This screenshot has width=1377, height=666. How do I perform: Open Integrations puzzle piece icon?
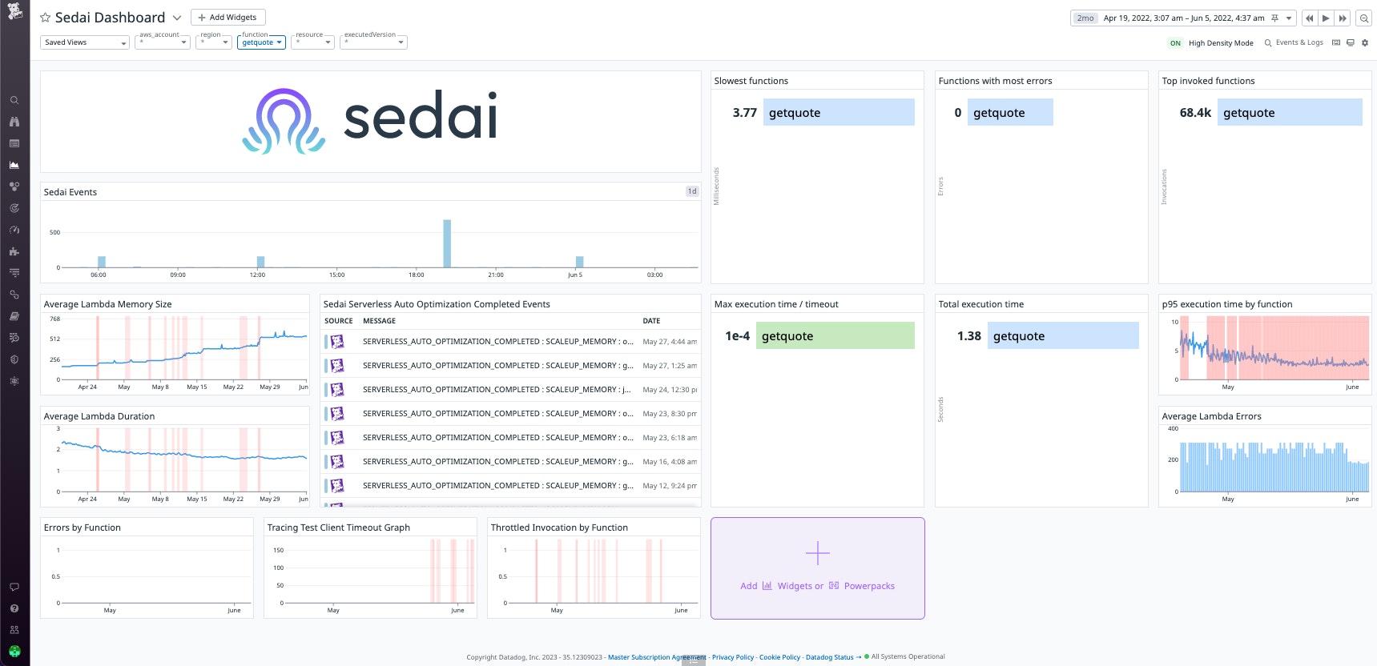pyautogui.click(x=14, y=251)
